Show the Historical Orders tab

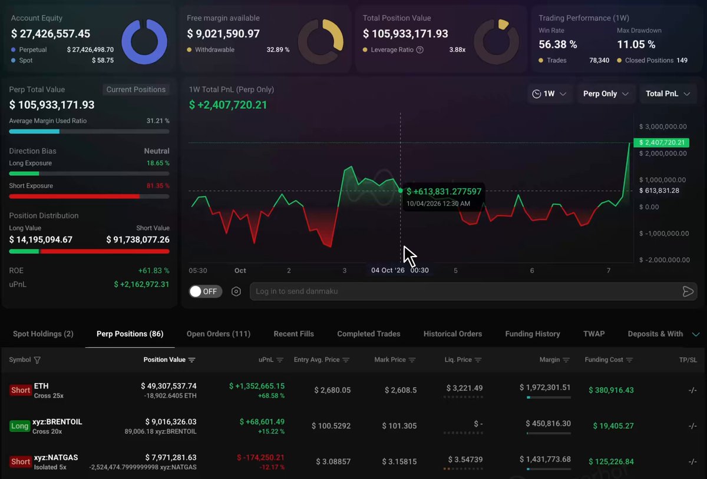[452, 334]
